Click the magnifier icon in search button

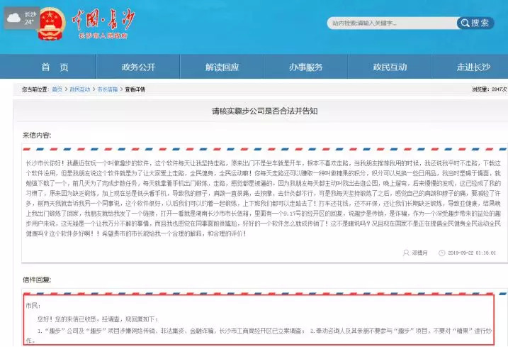(465, 23)
